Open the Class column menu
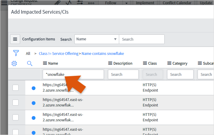The height and width of the screenshot is (135, 214). pyautogui.click(x=145, y=63)
